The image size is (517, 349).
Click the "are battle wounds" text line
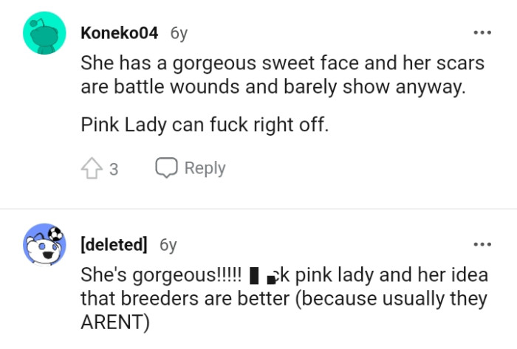tap(273, 86)
